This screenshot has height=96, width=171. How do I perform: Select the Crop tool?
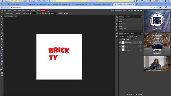[x=2, y=27]
